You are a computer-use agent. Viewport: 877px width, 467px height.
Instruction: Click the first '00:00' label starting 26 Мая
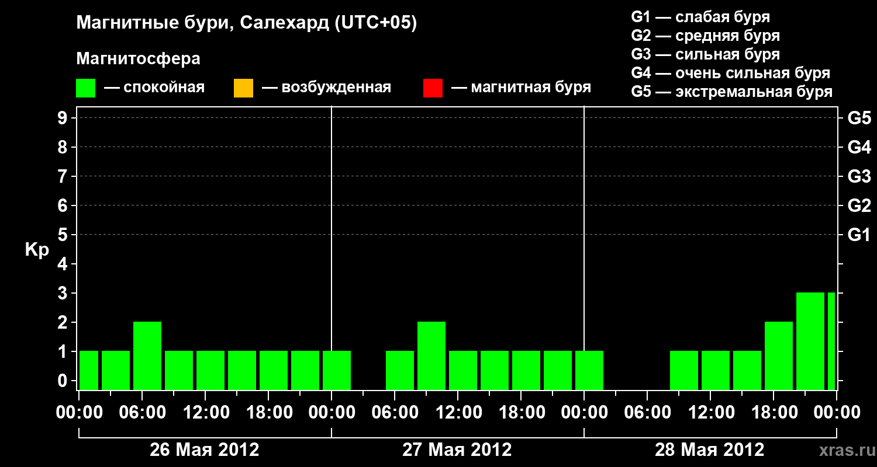[79, 412]
